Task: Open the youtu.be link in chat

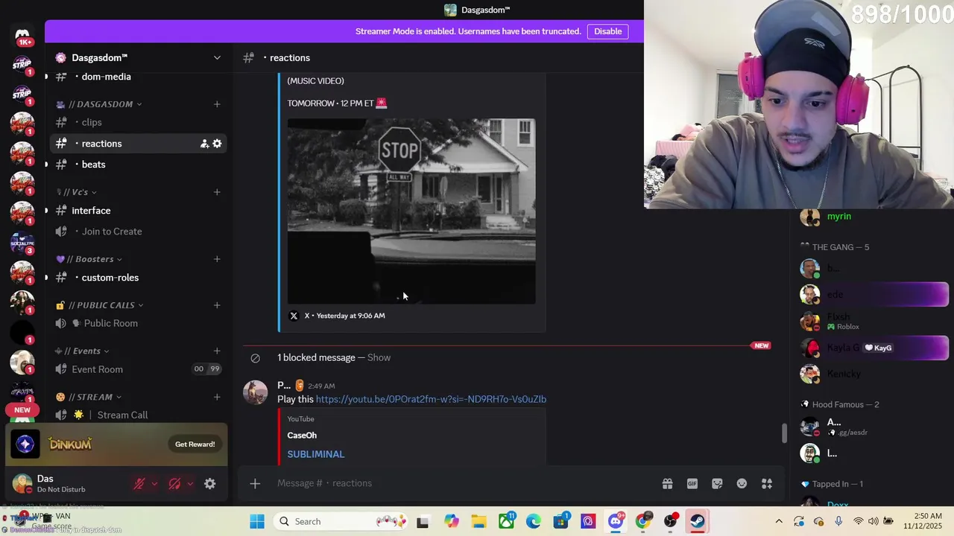Action: 431,399
